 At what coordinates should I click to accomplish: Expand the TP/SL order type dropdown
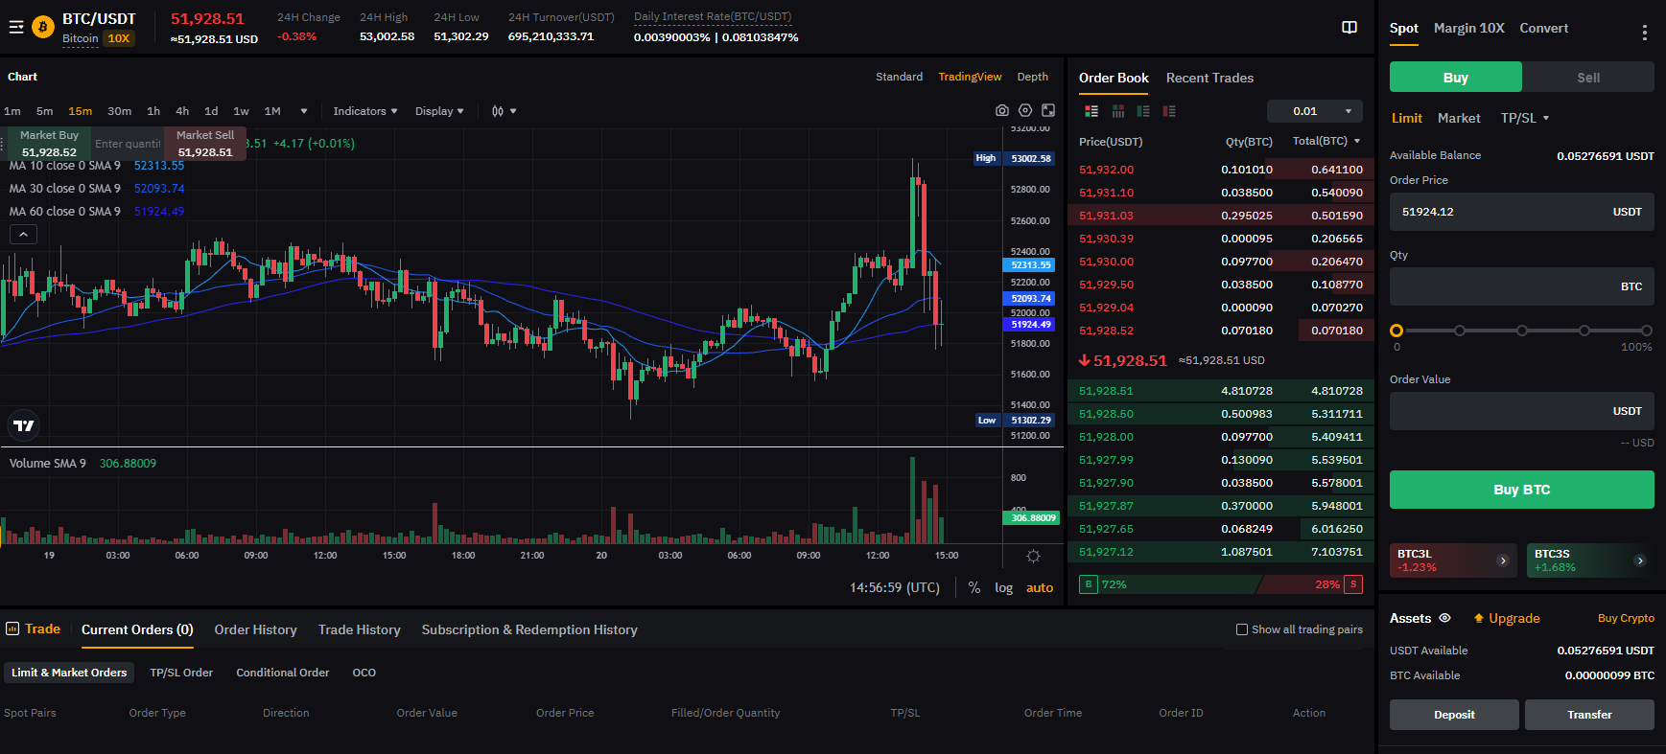(x=1525, y=118)
